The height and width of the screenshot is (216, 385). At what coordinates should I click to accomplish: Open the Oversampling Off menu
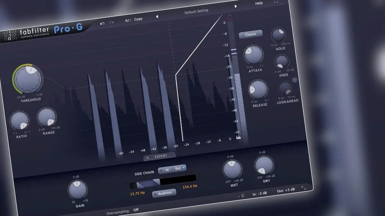coord(136,210)
